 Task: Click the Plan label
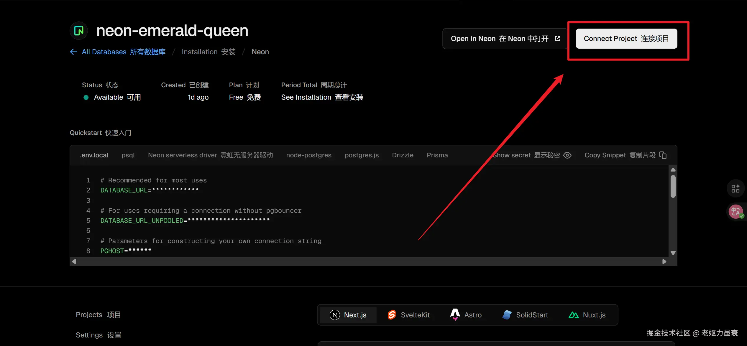(x=244, y=85)
